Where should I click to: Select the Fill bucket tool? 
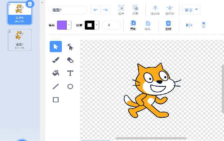(x=55, y=73)
